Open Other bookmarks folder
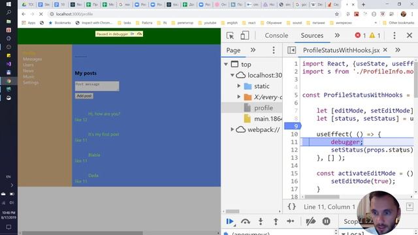 (398, 23)
